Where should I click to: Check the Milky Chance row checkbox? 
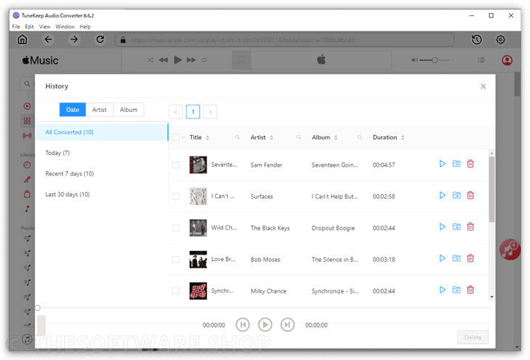pyautogui.click(x=176, y=290)
